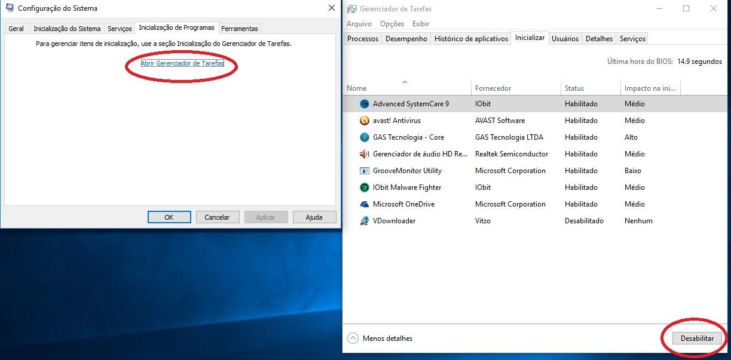Viewport: 731px width, 360px height.
Task: Click the Realtek HD audio speaker icon
Action: pyautogui.click(x=364, y=153)
